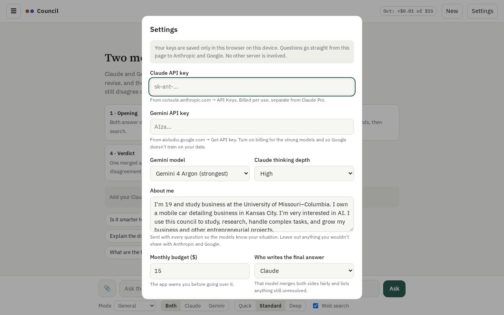Click the aistudio.google.com help text
The height and width of the screenshot is (315, 504).
(248, 143)
